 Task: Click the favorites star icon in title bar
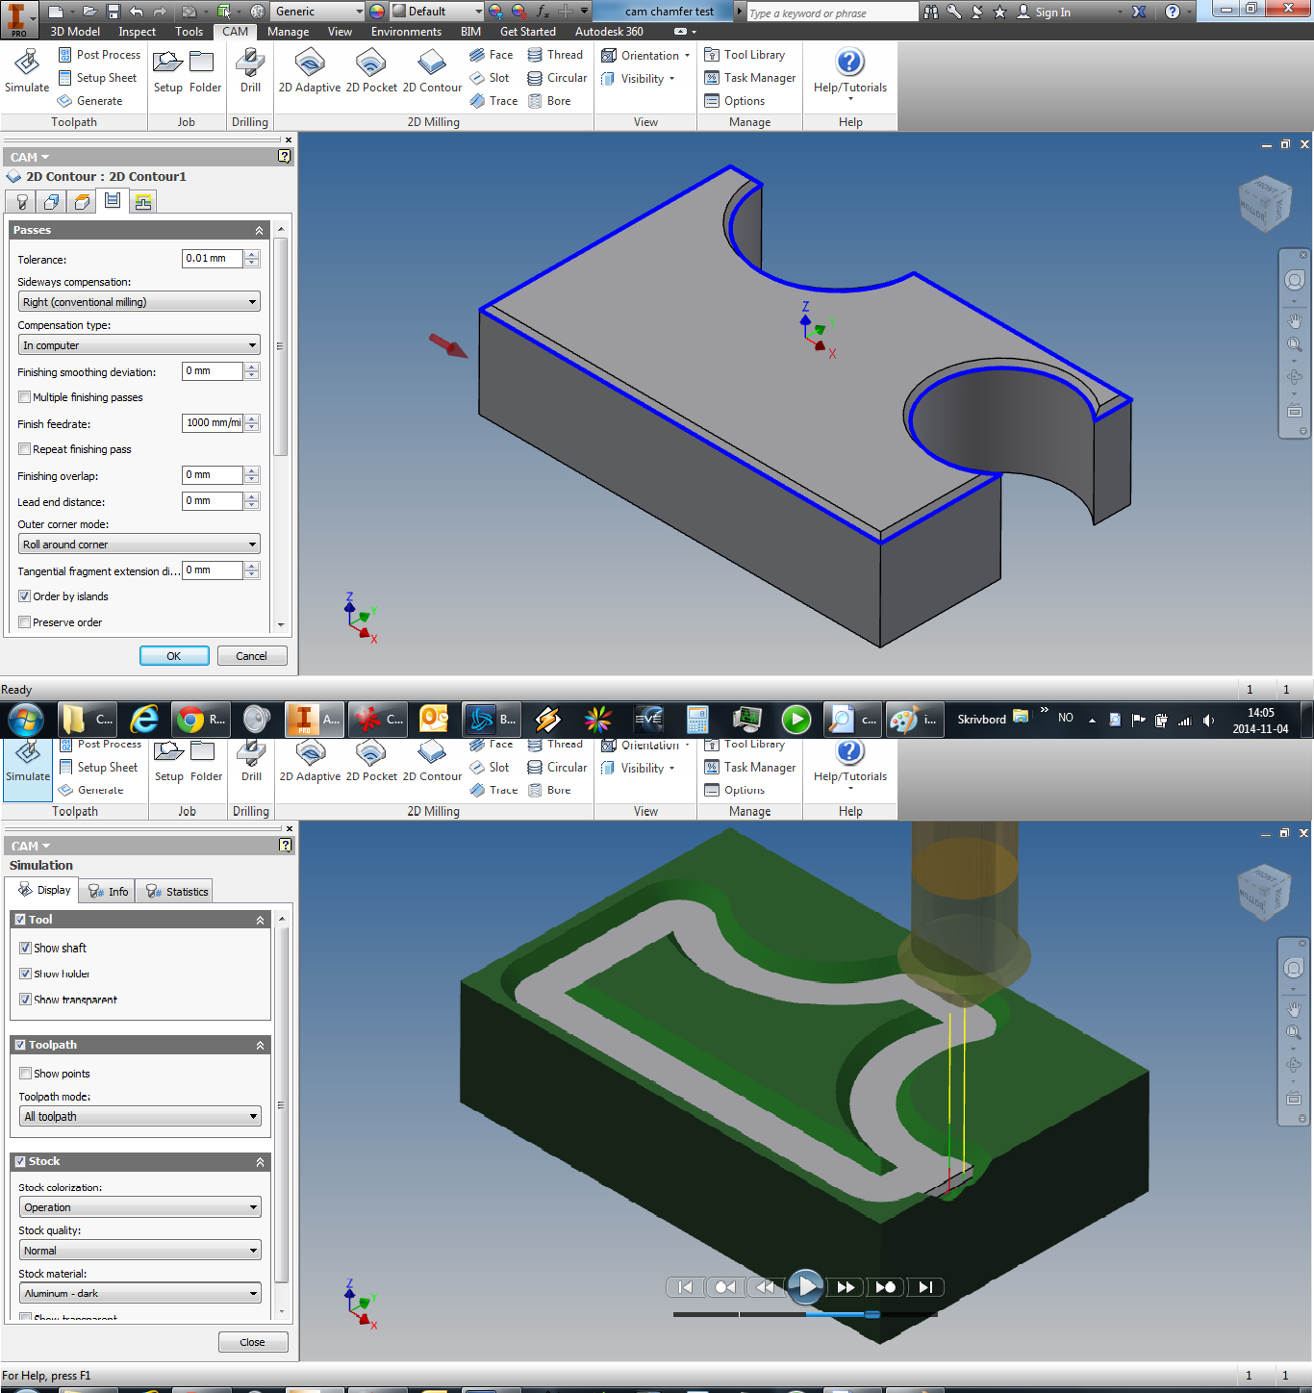tap(999, 12)
